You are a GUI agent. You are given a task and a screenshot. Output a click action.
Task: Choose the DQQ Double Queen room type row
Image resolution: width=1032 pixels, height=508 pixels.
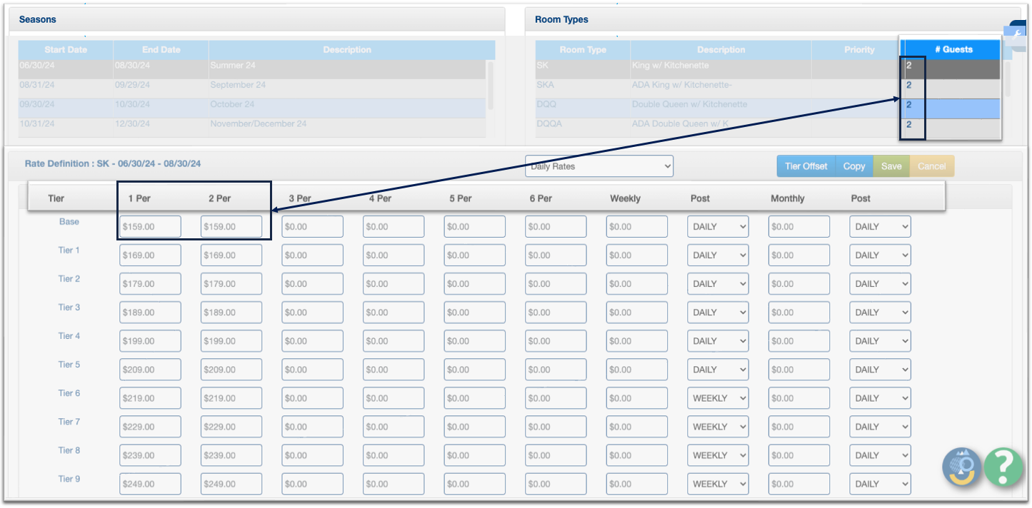[714, 105]
